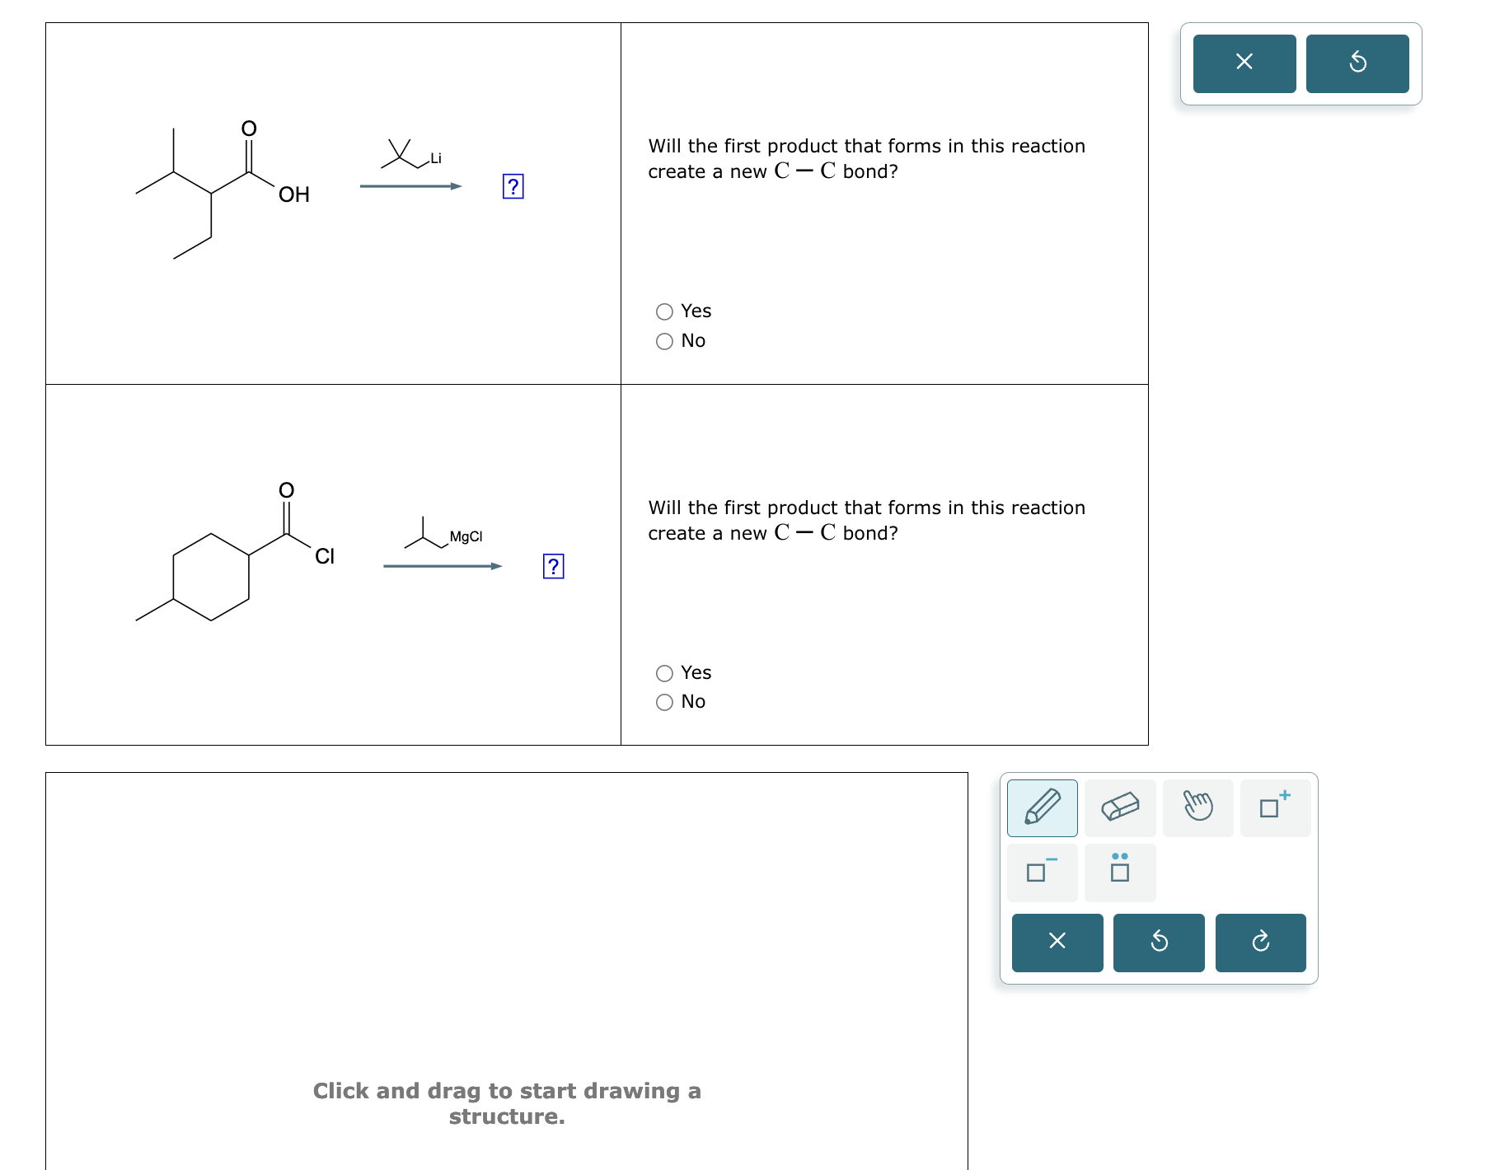This screenshot has height=1170, width=1495.
Task: Click the X button to clear the drawing
Action: 1057,942
